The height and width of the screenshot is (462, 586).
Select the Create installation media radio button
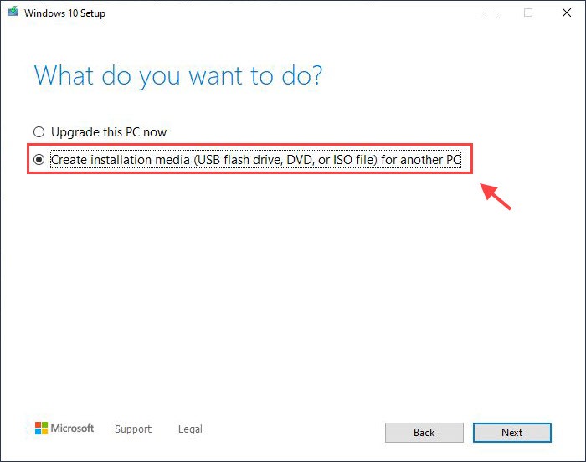click(39, 160)
